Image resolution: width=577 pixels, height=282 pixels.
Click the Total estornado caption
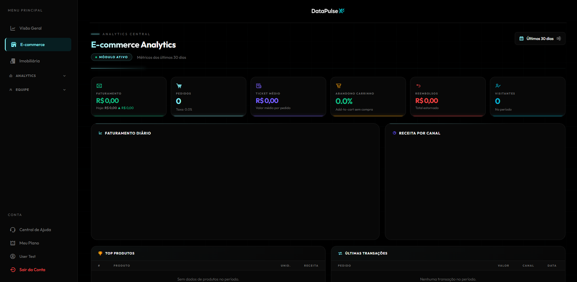427,108
